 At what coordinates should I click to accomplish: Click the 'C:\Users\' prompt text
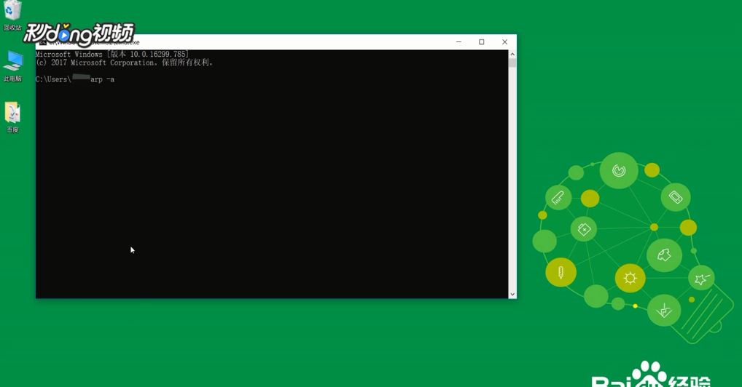pyautogui.click(x=53, y=79)
